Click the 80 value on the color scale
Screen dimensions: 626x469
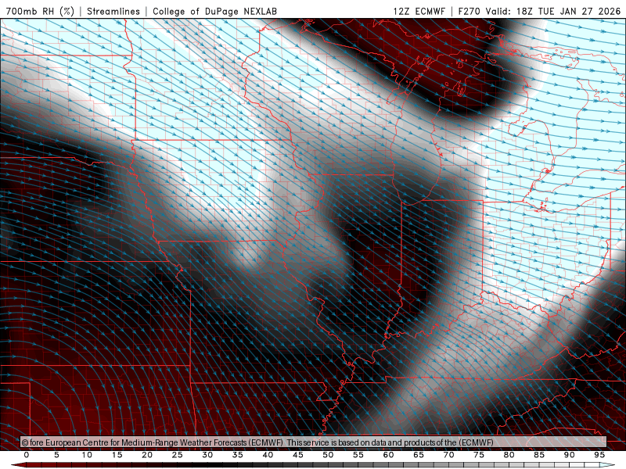[x=509, y=455]
